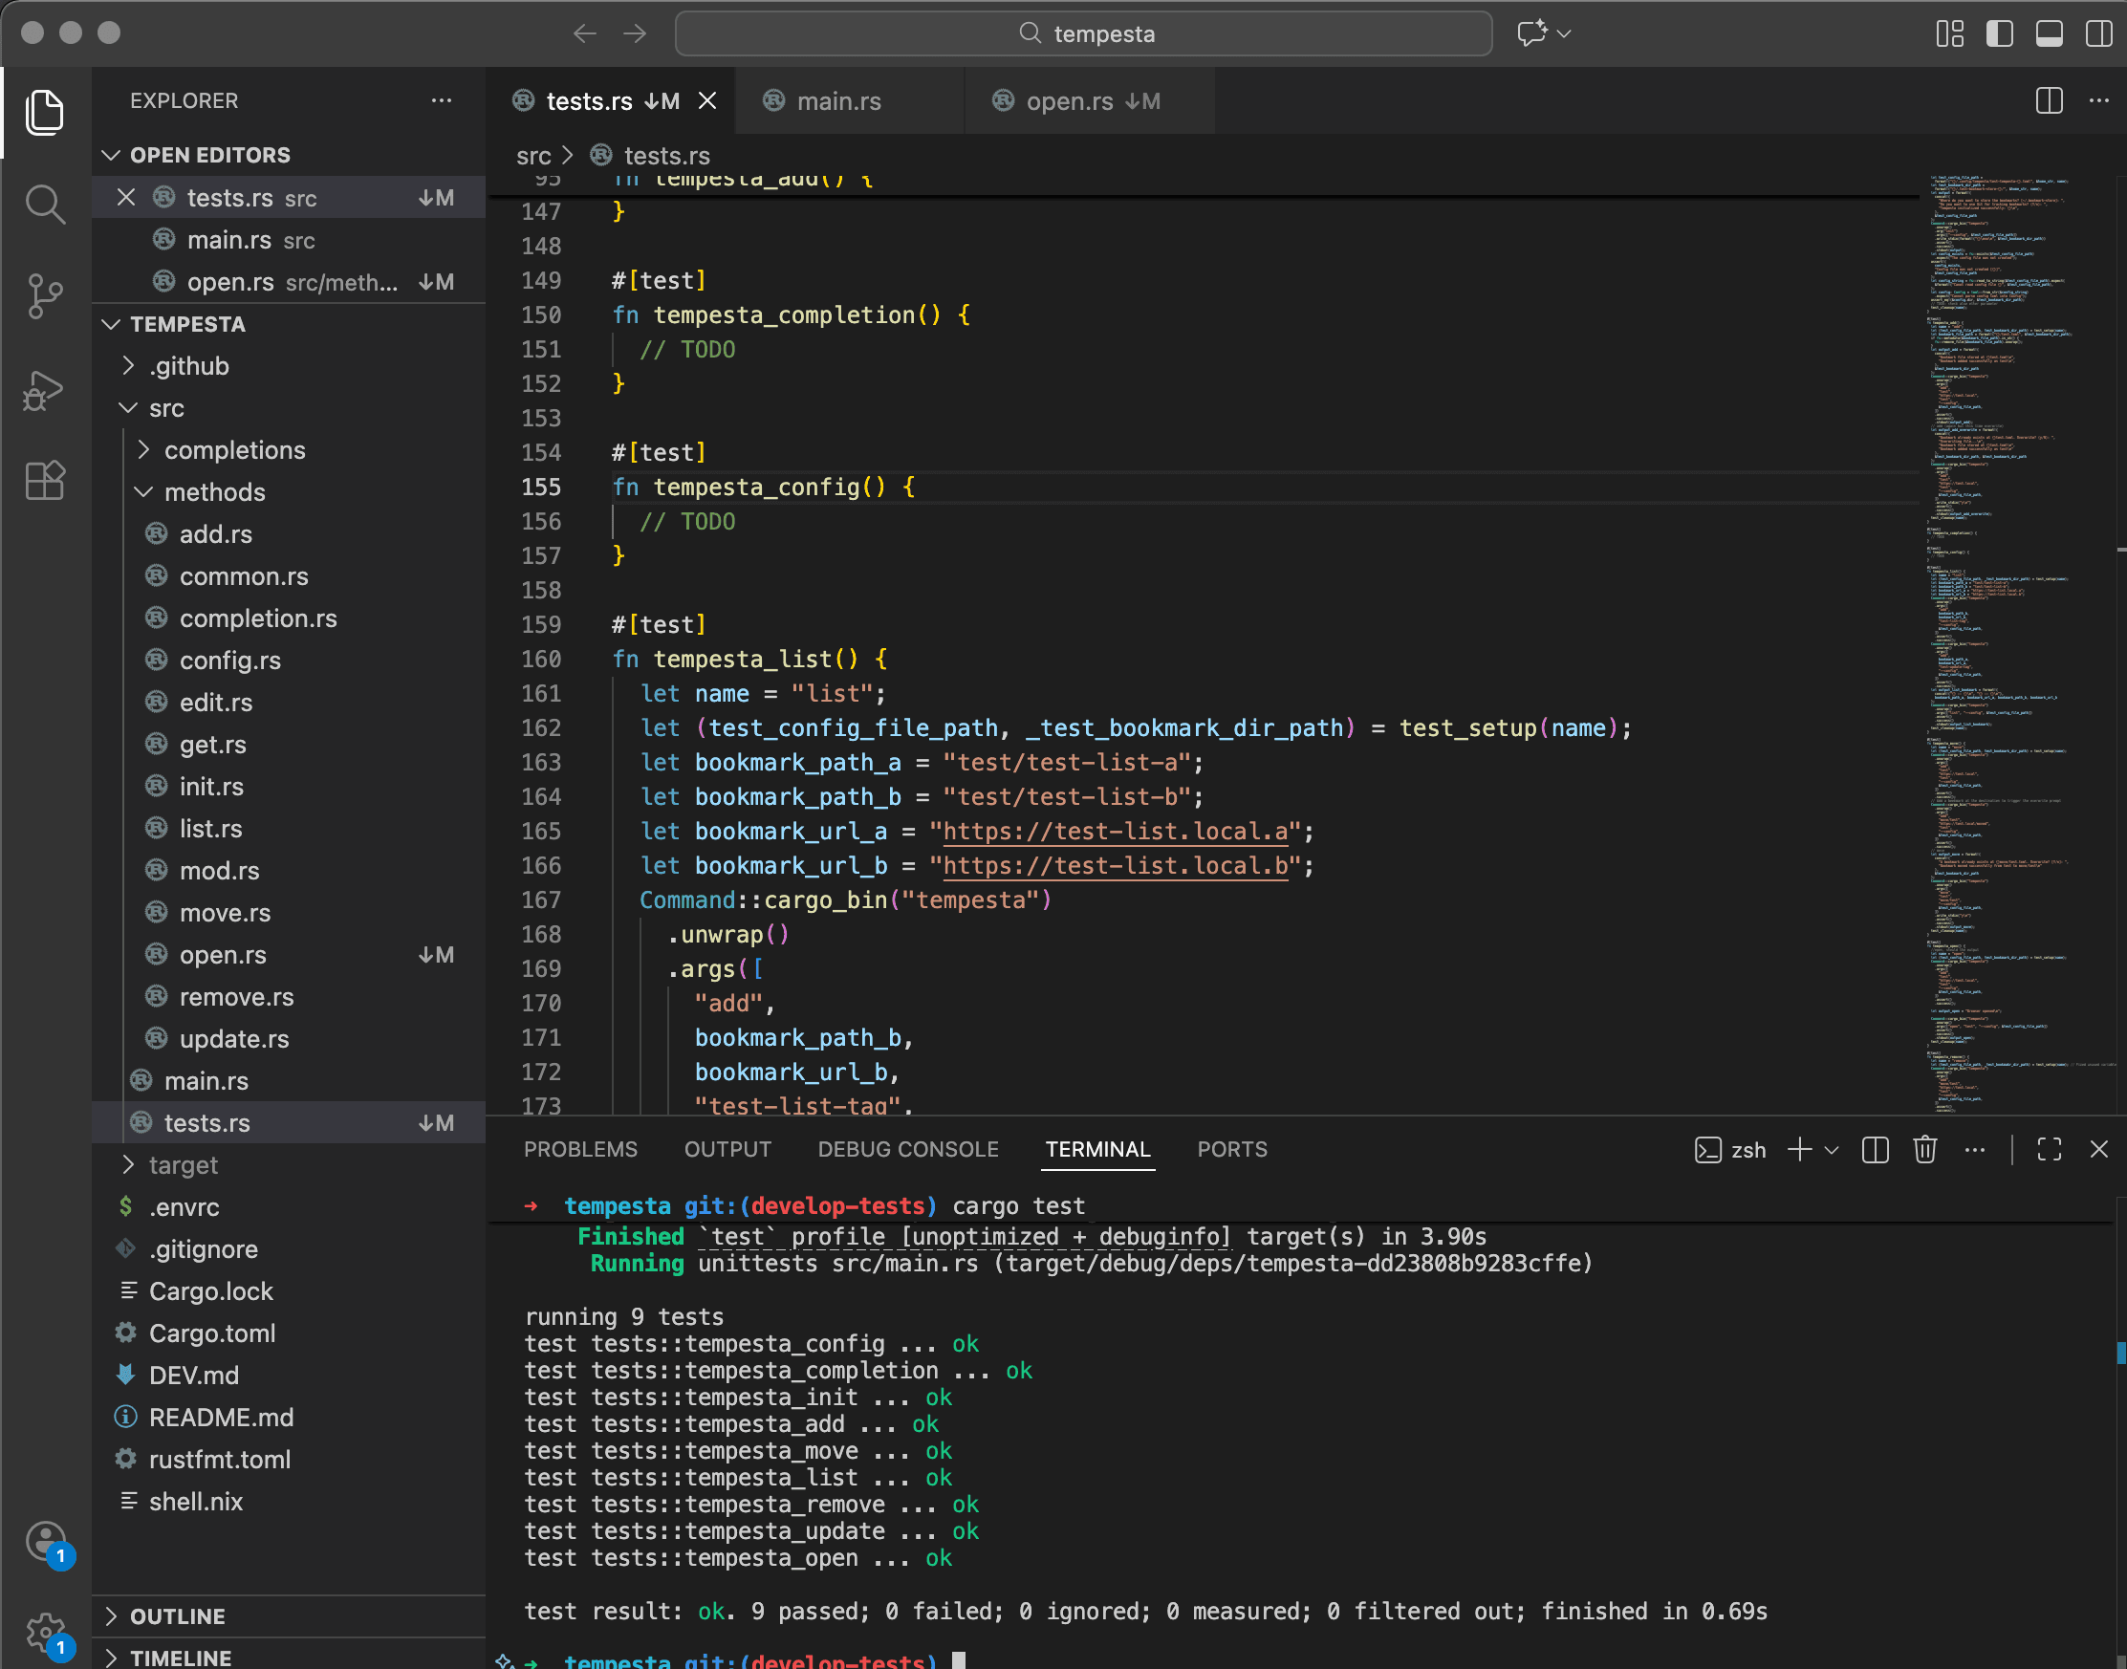Split the editor to the right

[x=2048, y=100]
